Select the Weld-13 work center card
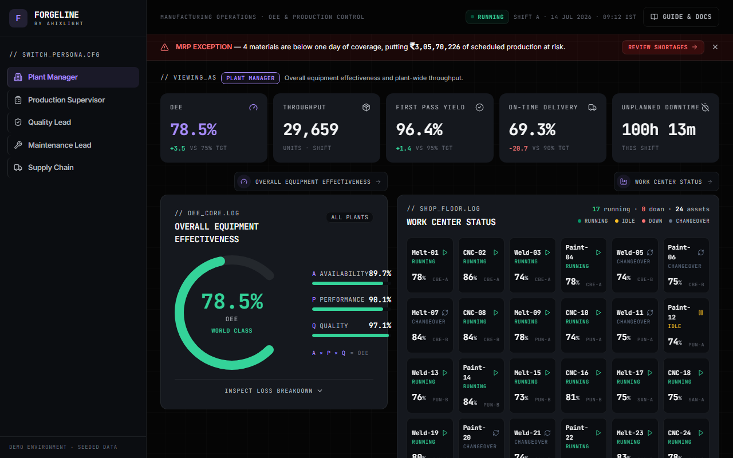This screenshot has width=733, height=458. [430, 385]
